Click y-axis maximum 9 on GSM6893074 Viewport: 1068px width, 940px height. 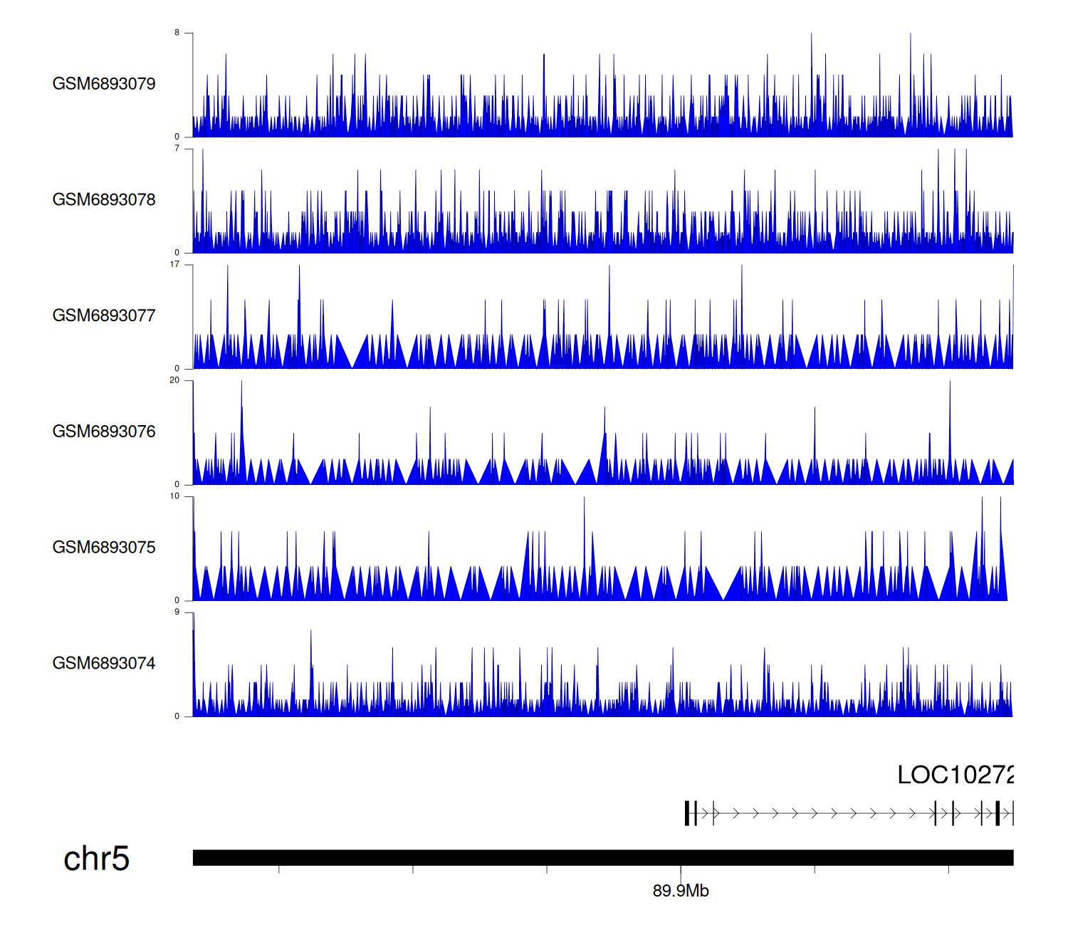click(177, 612)
